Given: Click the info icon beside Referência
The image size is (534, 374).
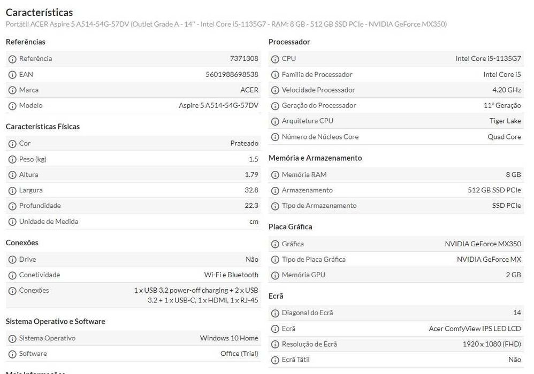Looking at the screenshot, I should point(12,59).
